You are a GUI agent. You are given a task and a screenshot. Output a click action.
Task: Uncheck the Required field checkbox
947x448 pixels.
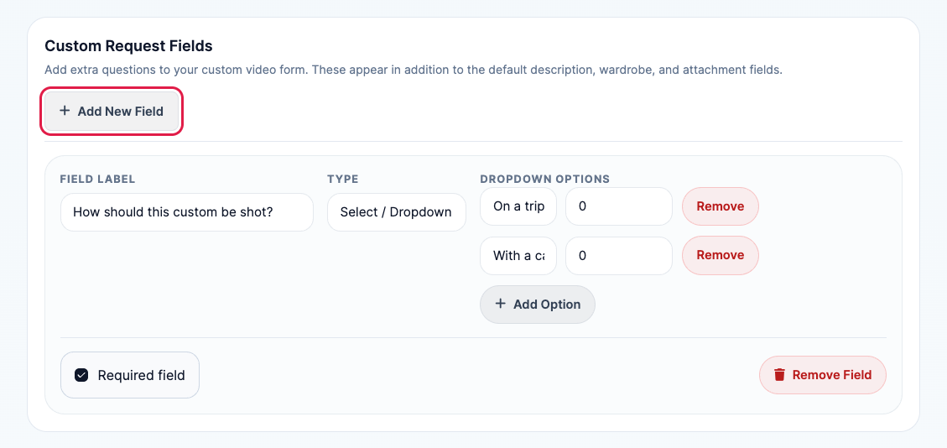pos(81,375)
